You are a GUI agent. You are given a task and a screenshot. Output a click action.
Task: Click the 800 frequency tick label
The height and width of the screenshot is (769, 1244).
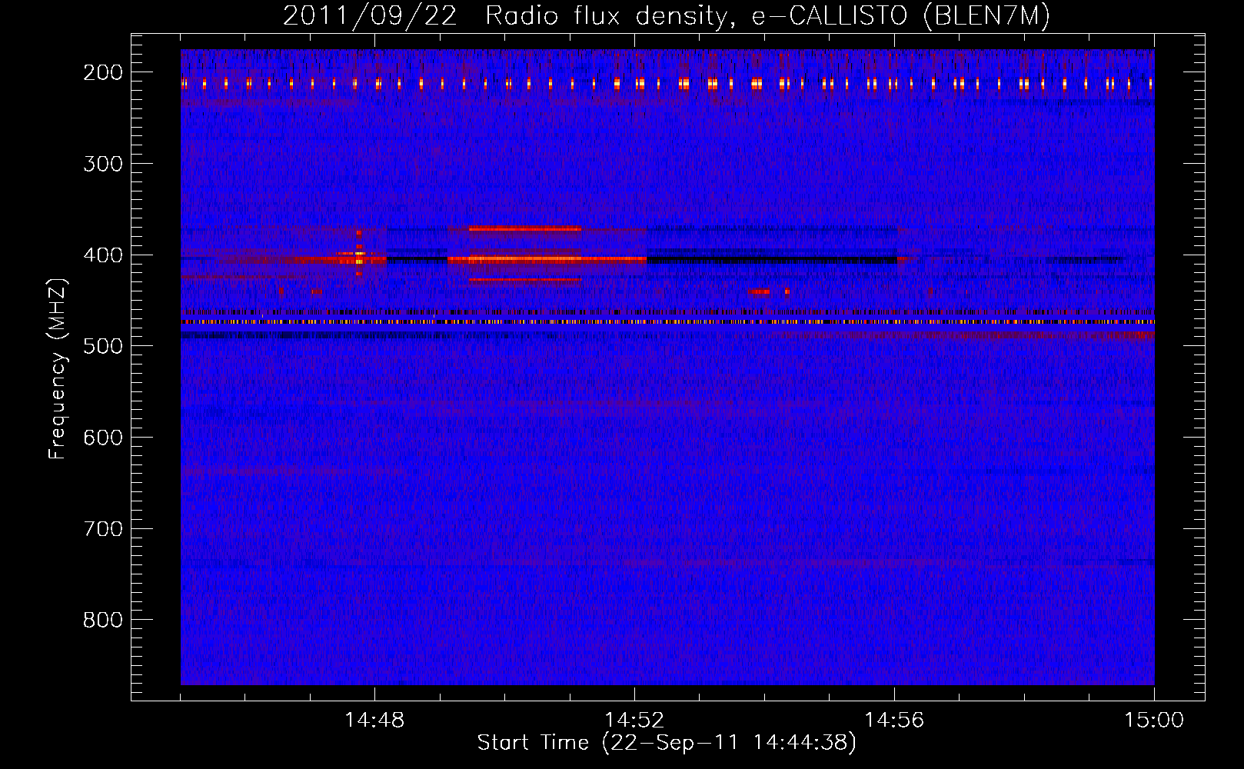[x=102, y=620]
